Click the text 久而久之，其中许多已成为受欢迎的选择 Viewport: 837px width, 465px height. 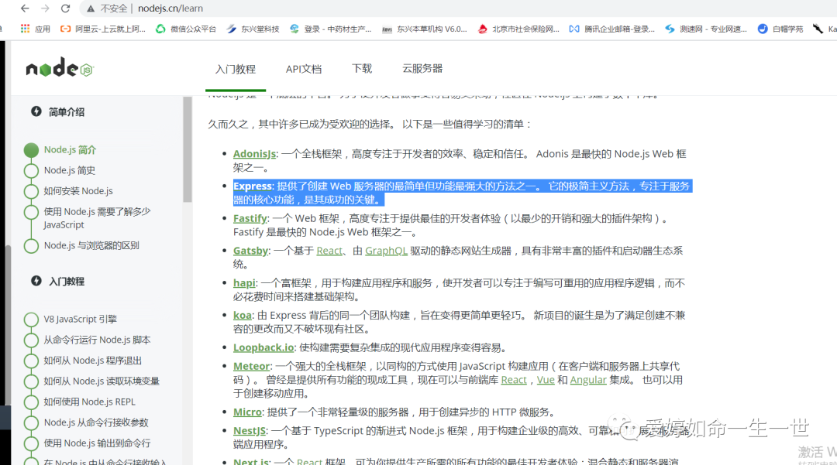coord(299,124)
